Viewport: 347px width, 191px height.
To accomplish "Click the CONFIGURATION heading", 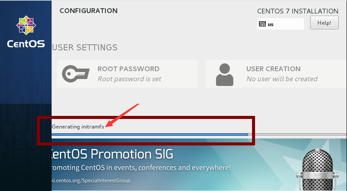I will [88, 11].
